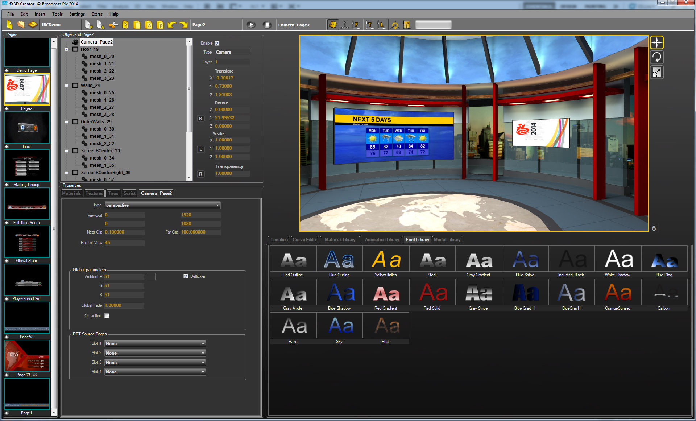
Task: Select the move gizmo in viewport
Action: point(656,43)
